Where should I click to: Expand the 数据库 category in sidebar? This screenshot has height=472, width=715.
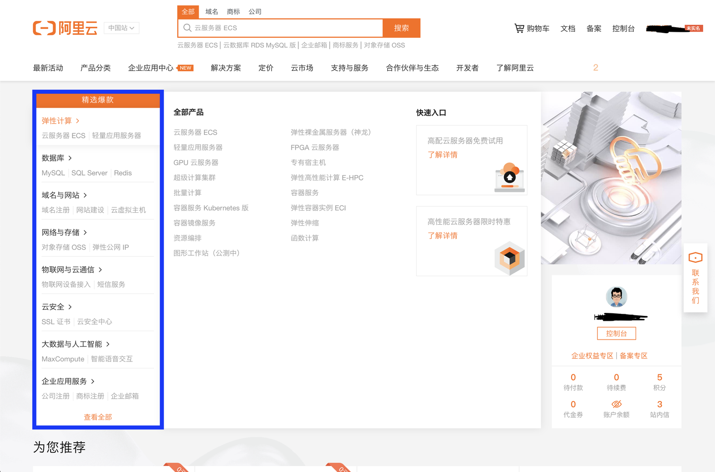point(53,158)
